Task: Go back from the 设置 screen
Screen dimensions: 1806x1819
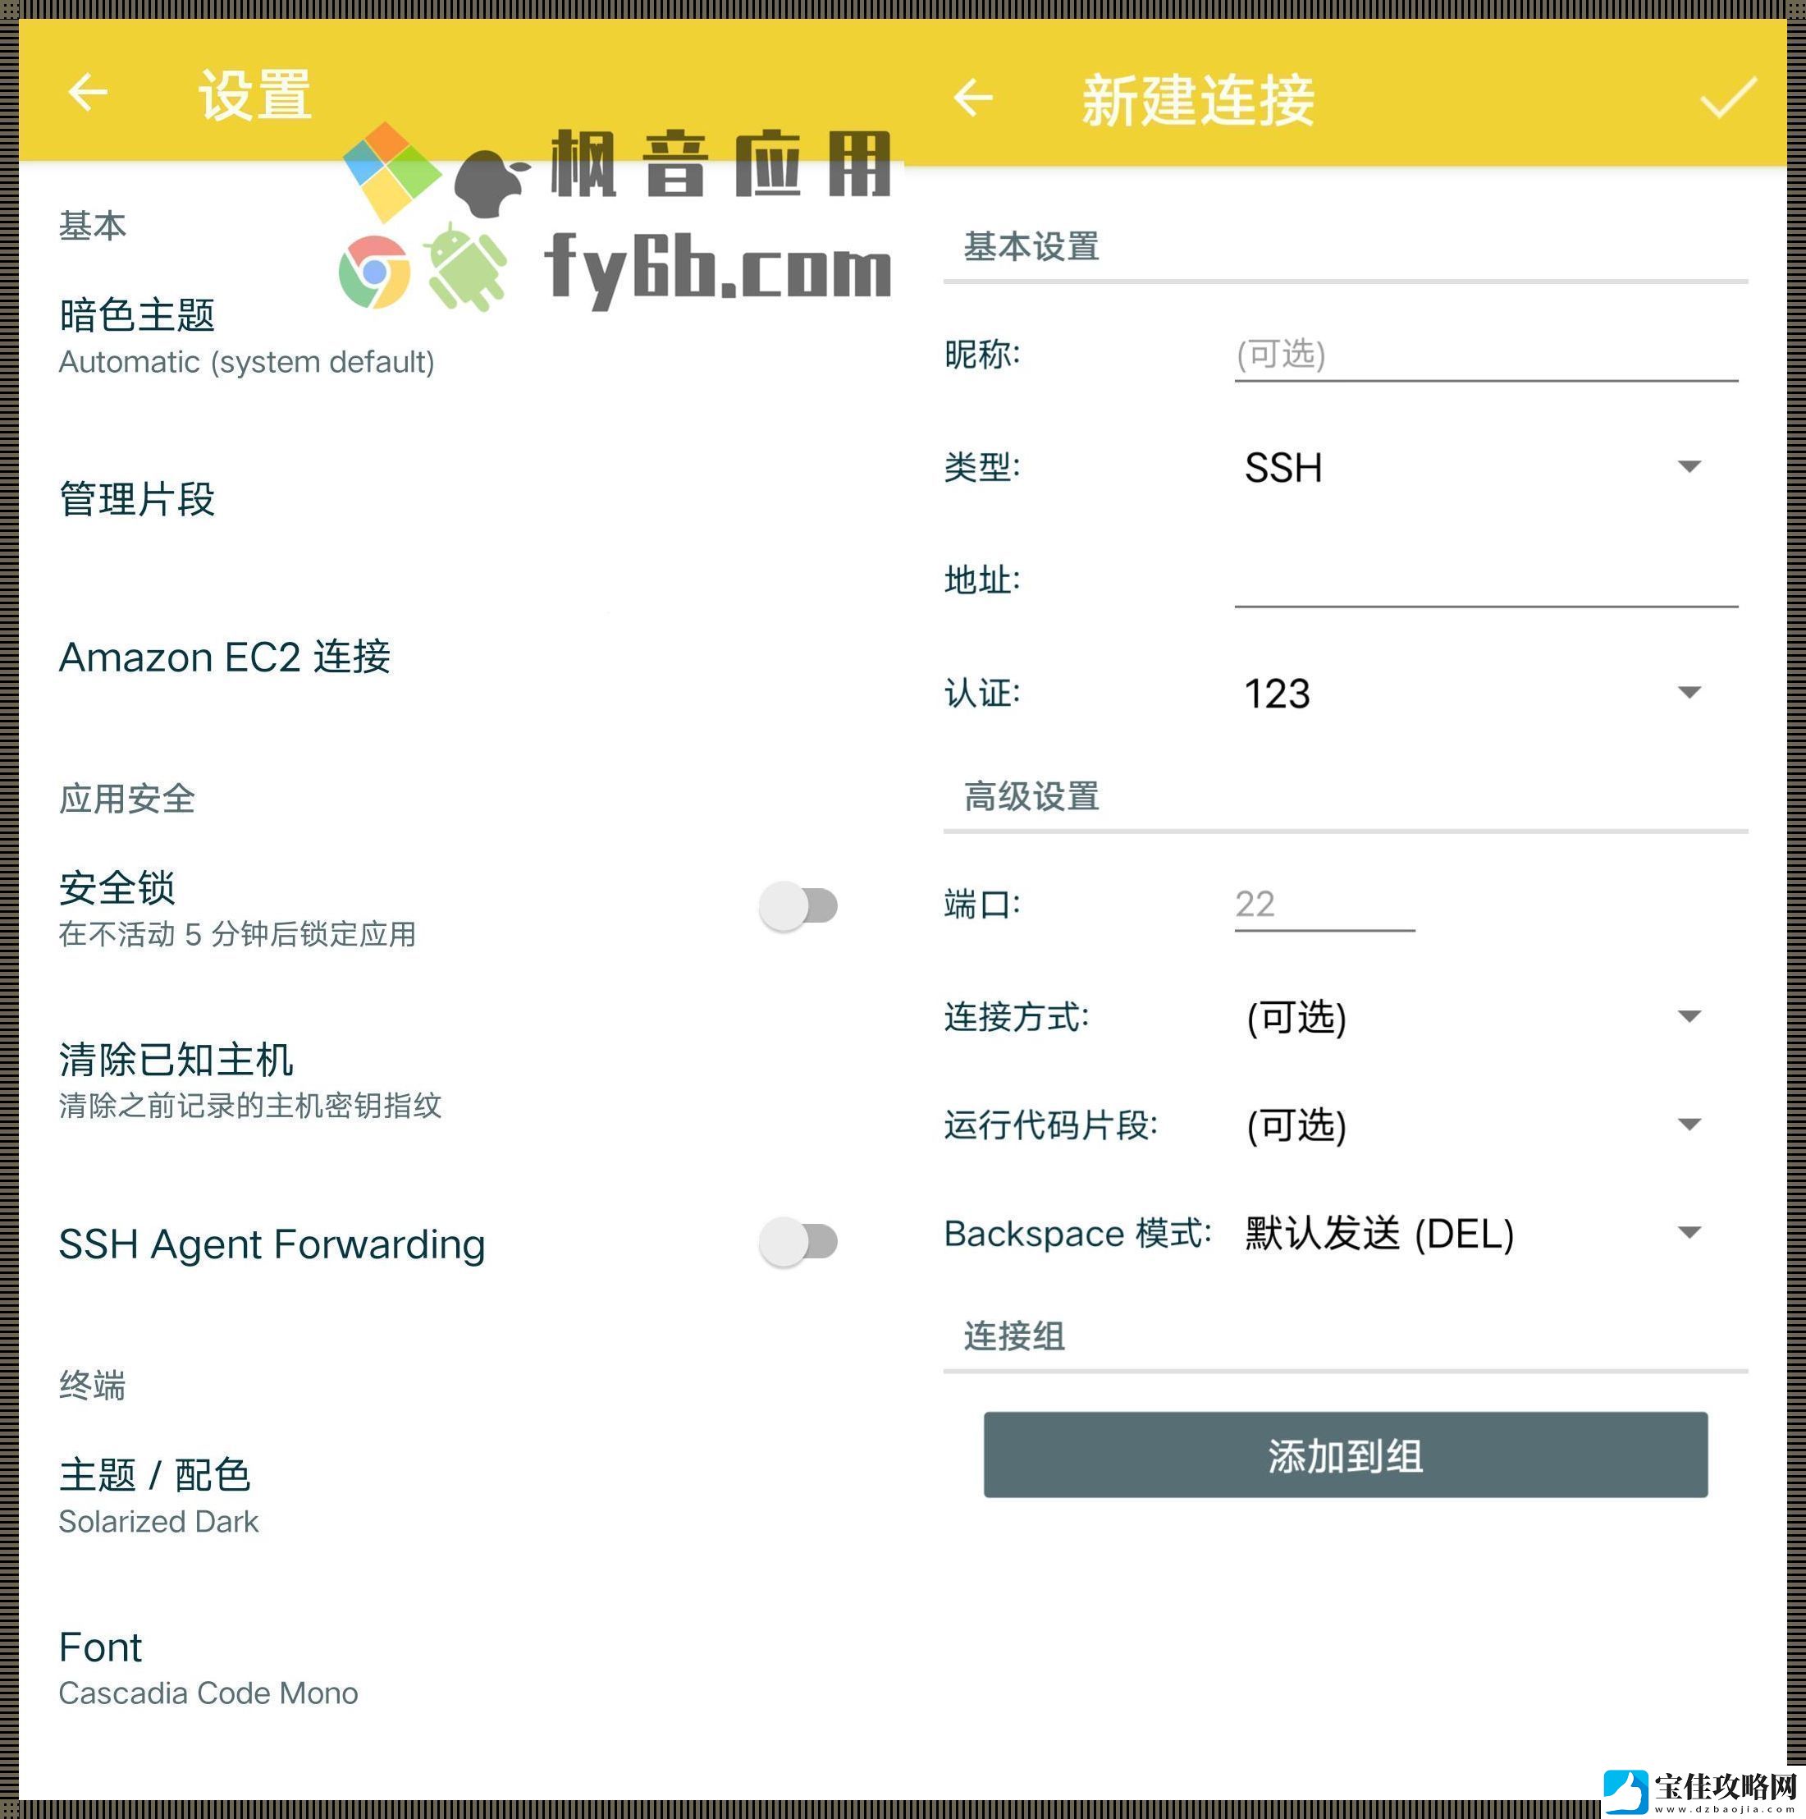Action: pos(89,92)
